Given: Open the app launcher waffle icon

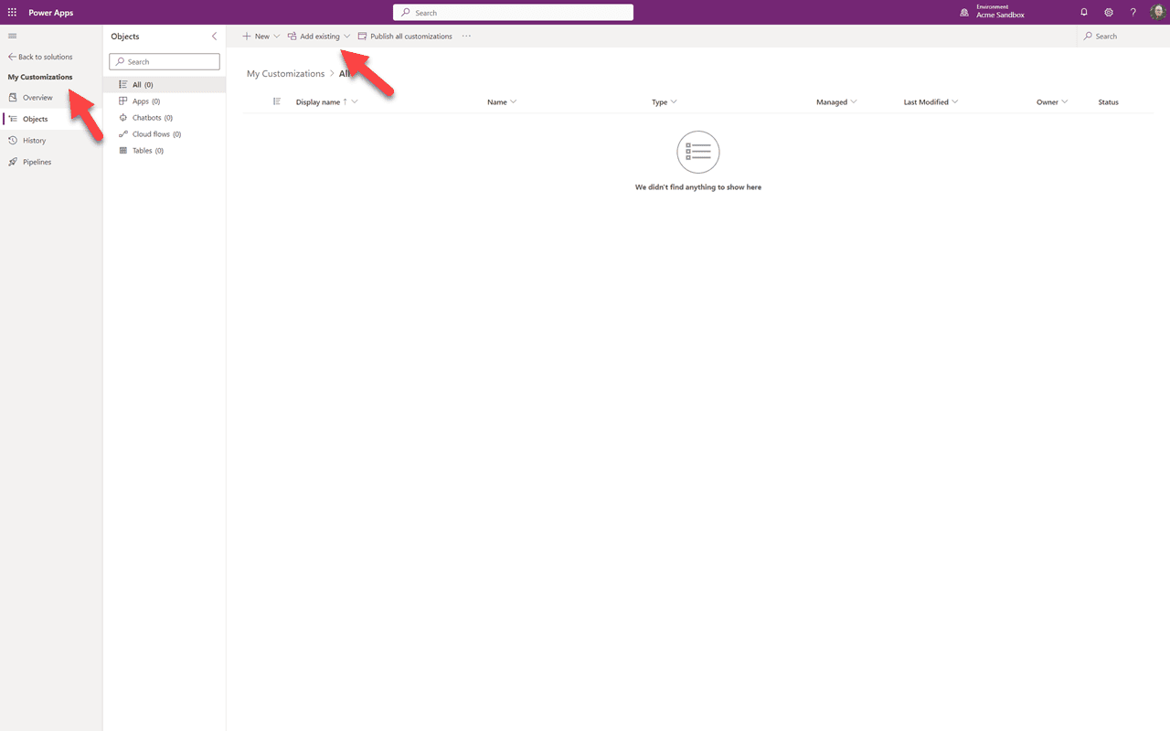Looking at the screenshot, I should click(x=12, y=13).
